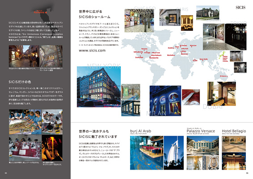
Task: Click the '世界中に広がる' heading line
Action: pyautogui.click(x=91, y=12)
